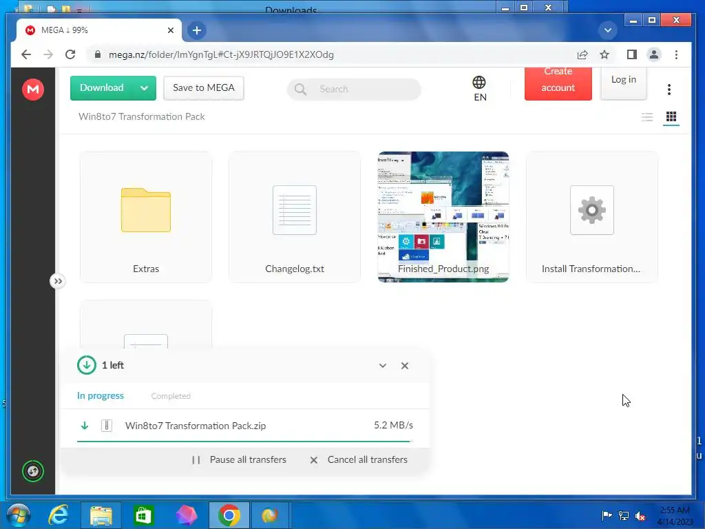Open Microsoft Store from taskbar
This screenshot has width=705, height=529.
(143, 515)
